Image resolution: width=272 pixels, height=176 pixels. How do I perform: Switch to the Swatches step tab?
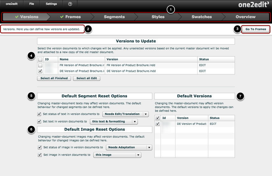pos(202,17)
